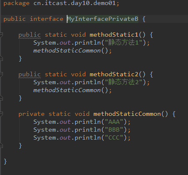Click 'System' on the "CCC" println line
This screenshot has width=188, height=175.
(45, 138)
